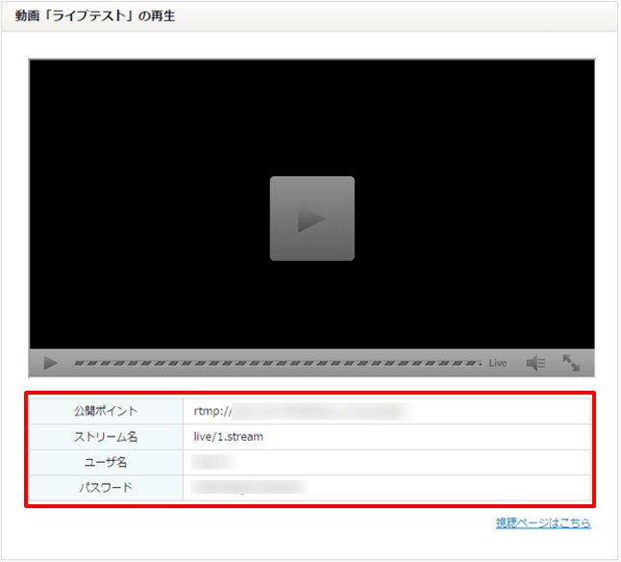Click the ユーザ名 label cell
The image size is (621, 562).
[x=106, y=462]
